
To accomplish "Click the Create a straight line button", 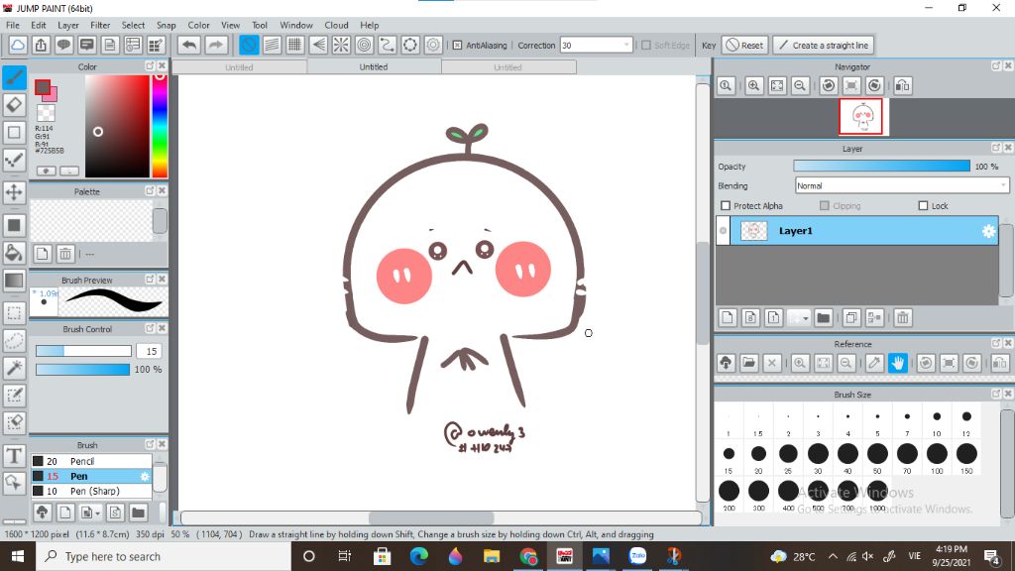I will click(823, 46).
